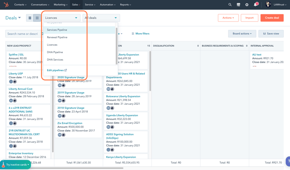This screenshot has height=170, width=290.
Task: Open the Service menu
Action: pos(90,5)
